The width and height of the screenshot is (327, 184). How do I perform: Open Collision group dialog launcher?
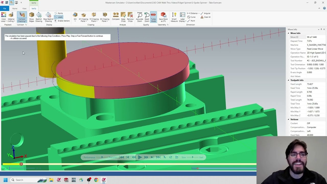[x=26, y=25]
